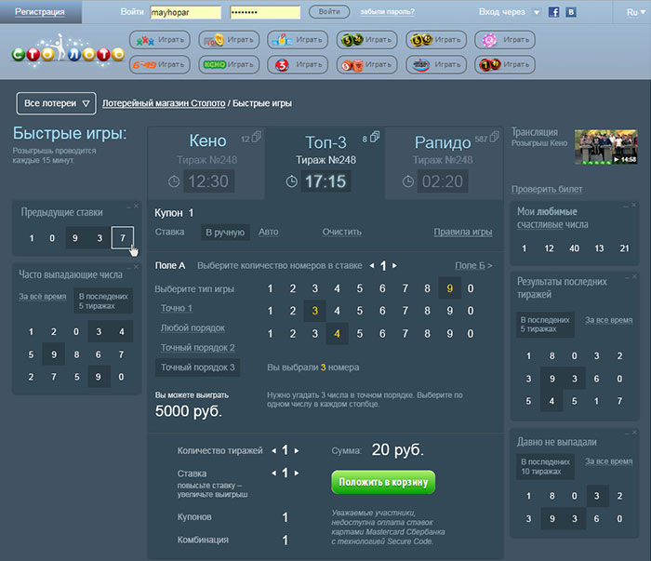
Task: Click the Stoloto logo
Action: (x=67, y=51)
